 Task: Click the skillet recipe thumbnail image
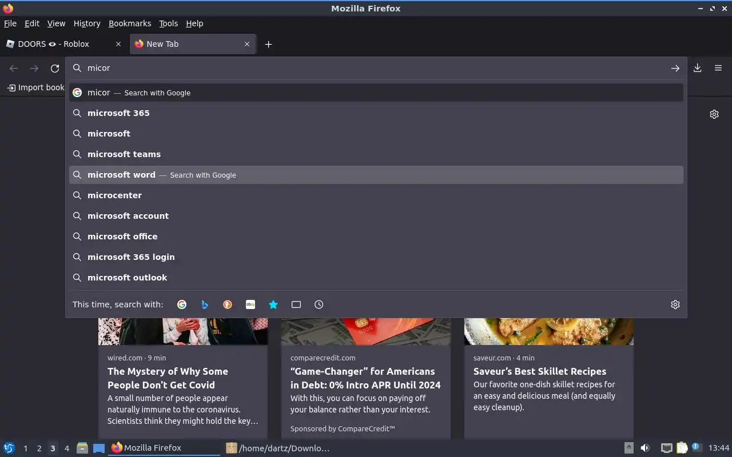549,331
